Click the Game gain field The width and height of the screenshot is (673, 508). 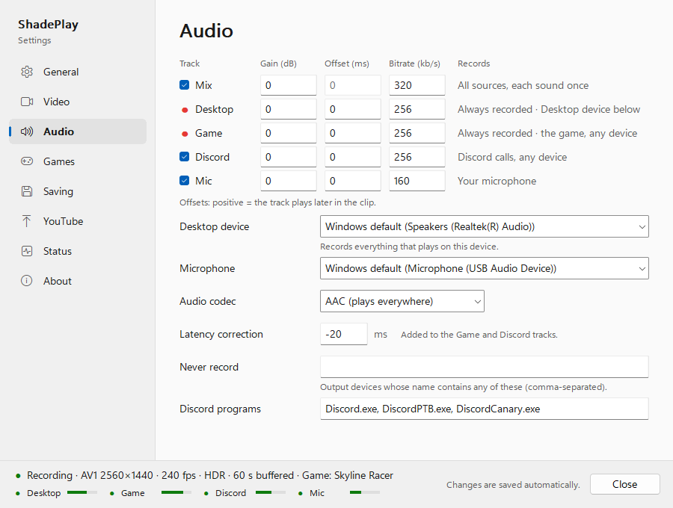[x=289, y=133]
